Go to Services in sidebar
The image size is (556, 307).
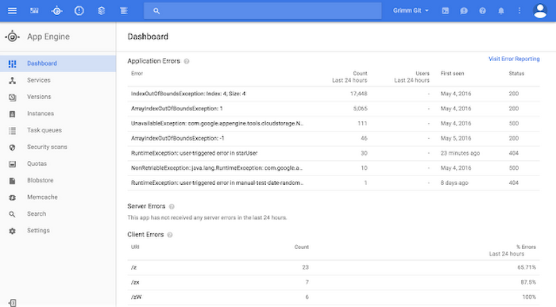[58, 80]
